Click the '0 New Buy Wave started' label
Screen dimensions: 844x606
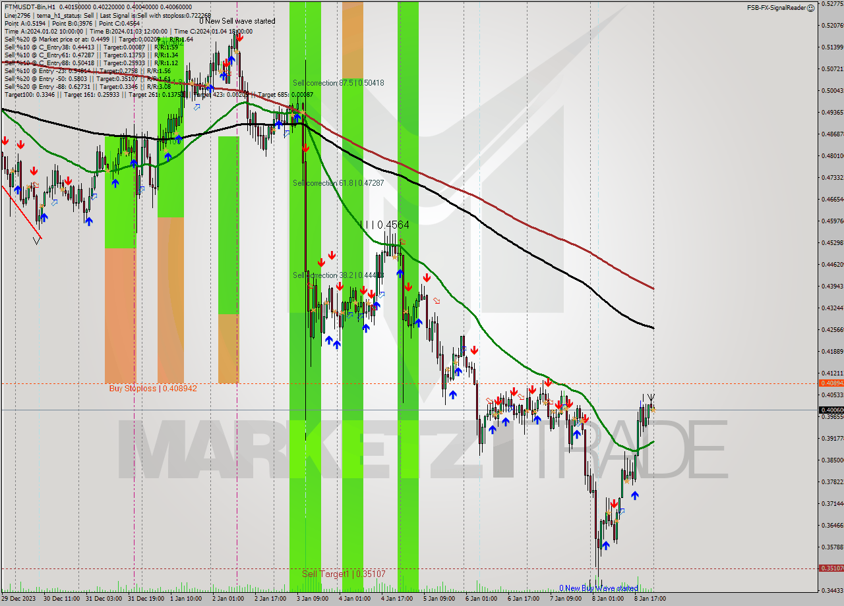pos(599,588)
